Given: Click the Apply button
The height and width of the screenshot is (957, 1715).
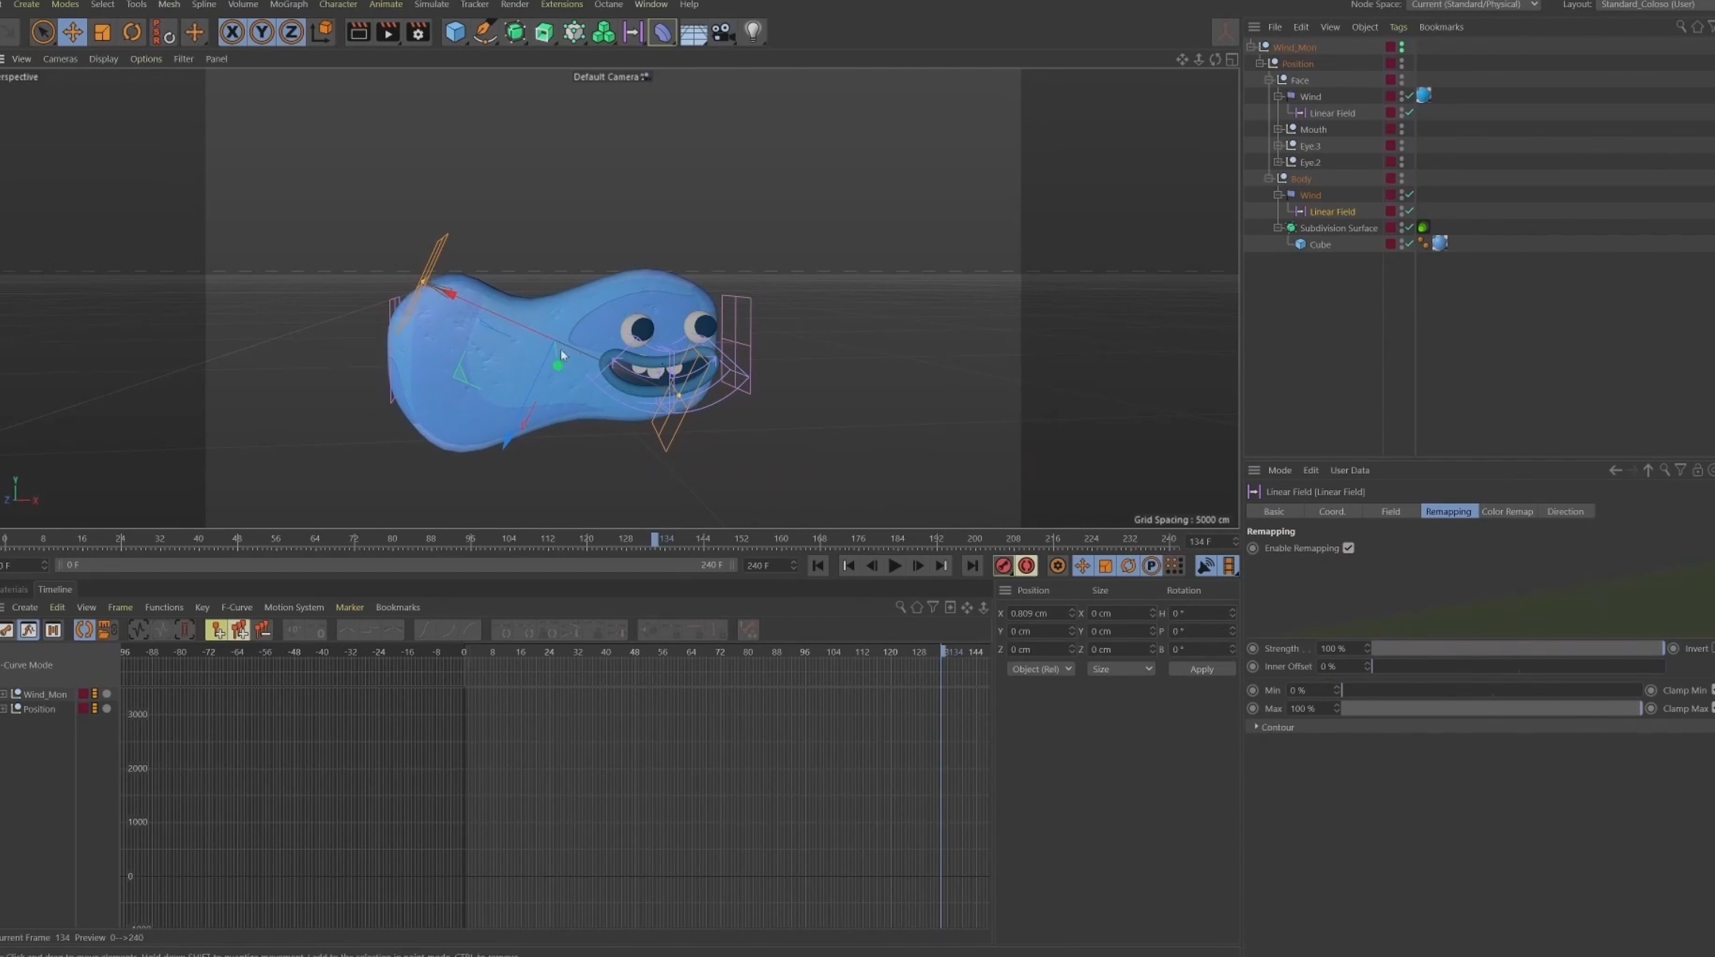Looking at the screenshot, I should pyautogui.click(x=1201, y=669).
